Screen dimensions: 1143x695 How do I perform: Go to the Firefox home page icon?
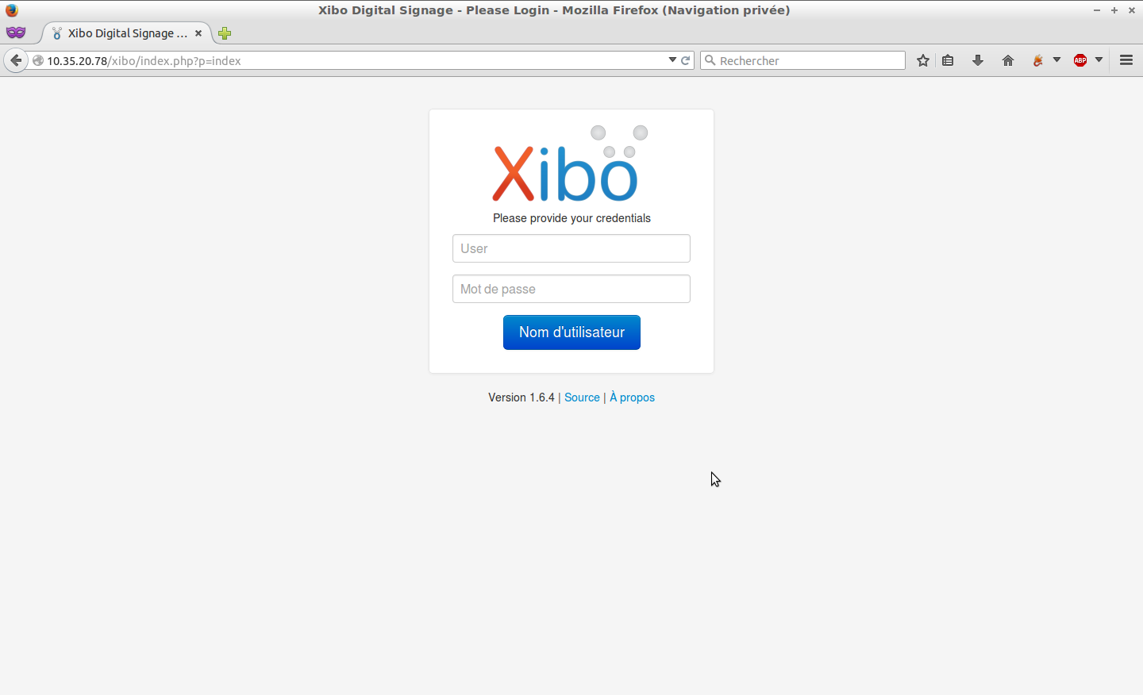(1008, 60)
